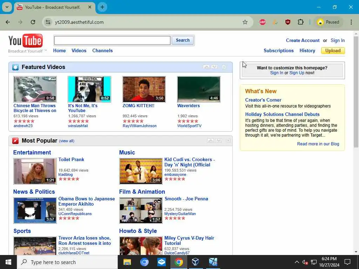Open site information icon in the address bar

48,22
